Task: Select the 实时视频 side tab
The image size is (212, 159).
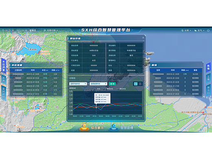Action: (x=4, y=93)
